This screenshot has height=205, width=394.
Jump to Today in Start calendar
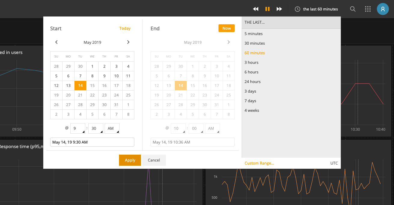(x=125, y=28)
